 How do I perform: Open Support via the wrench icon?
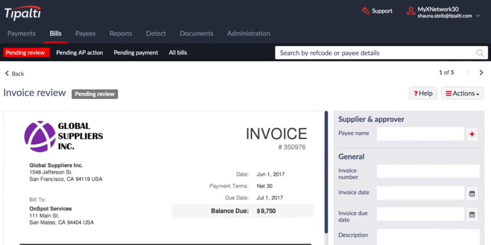(x=366, y=11)
